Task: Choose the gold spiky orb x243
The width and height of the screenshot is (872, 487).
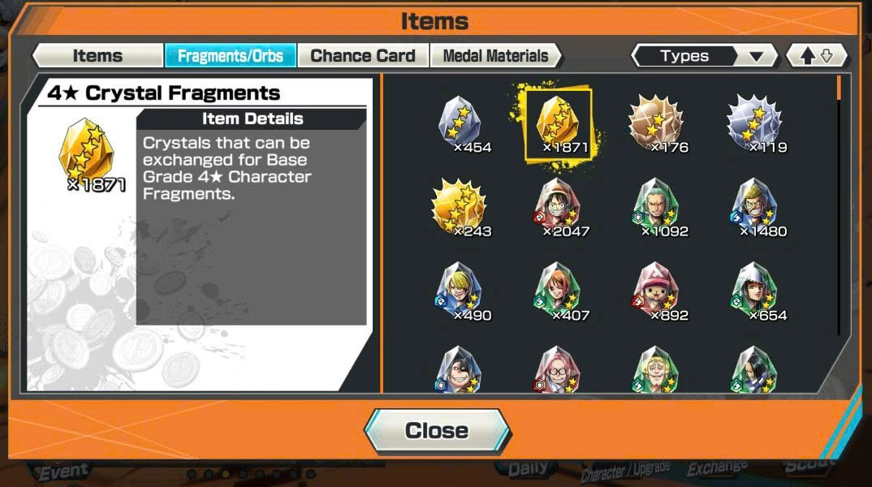Action: pyautogui.click(x=460, y=207)
